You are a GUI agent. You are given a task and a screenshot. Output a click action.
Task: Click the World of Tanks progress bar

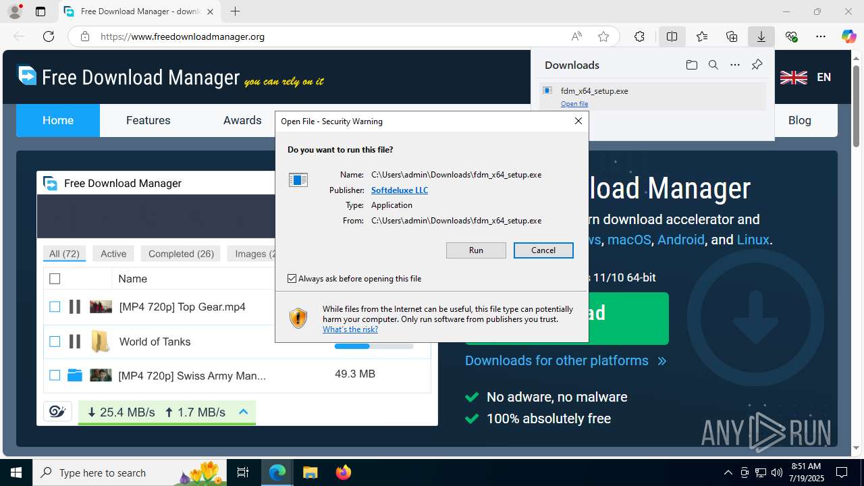coord(374,346)
